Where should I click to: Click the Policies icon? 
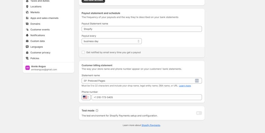click(27, 58)
